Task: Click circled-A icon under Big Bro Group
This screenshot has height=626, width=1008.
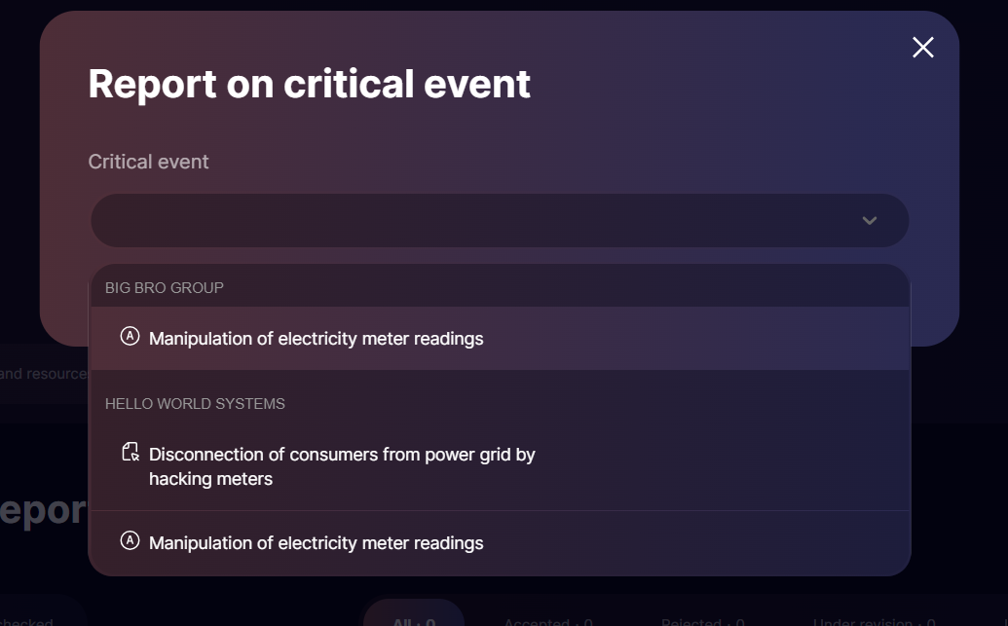Action: pyautogui.click(x=130, y=337)
